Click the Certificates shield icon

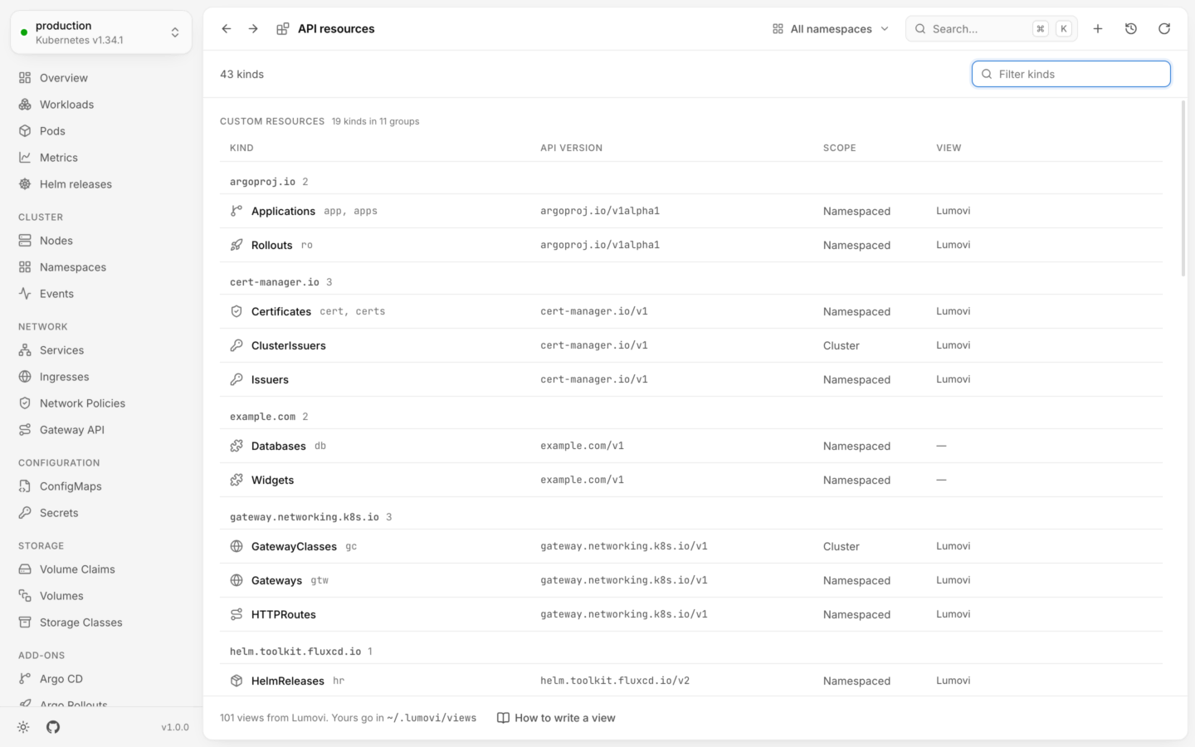237,311
